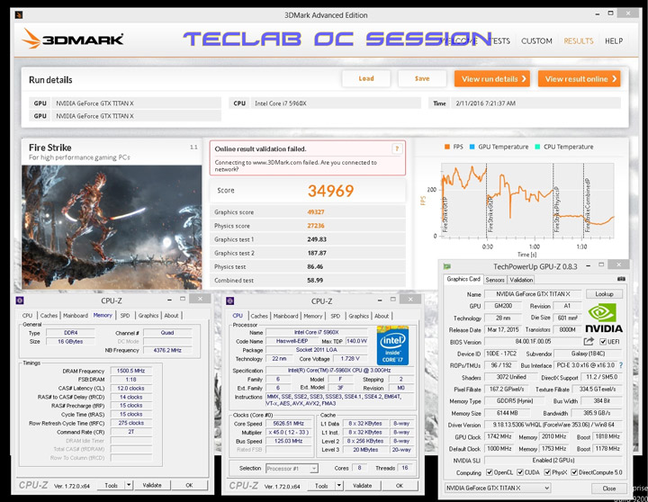The image size is (648, 502).
Task: Click the FireStrikeGt2P marker on the chart
Action: click(490, 213)
